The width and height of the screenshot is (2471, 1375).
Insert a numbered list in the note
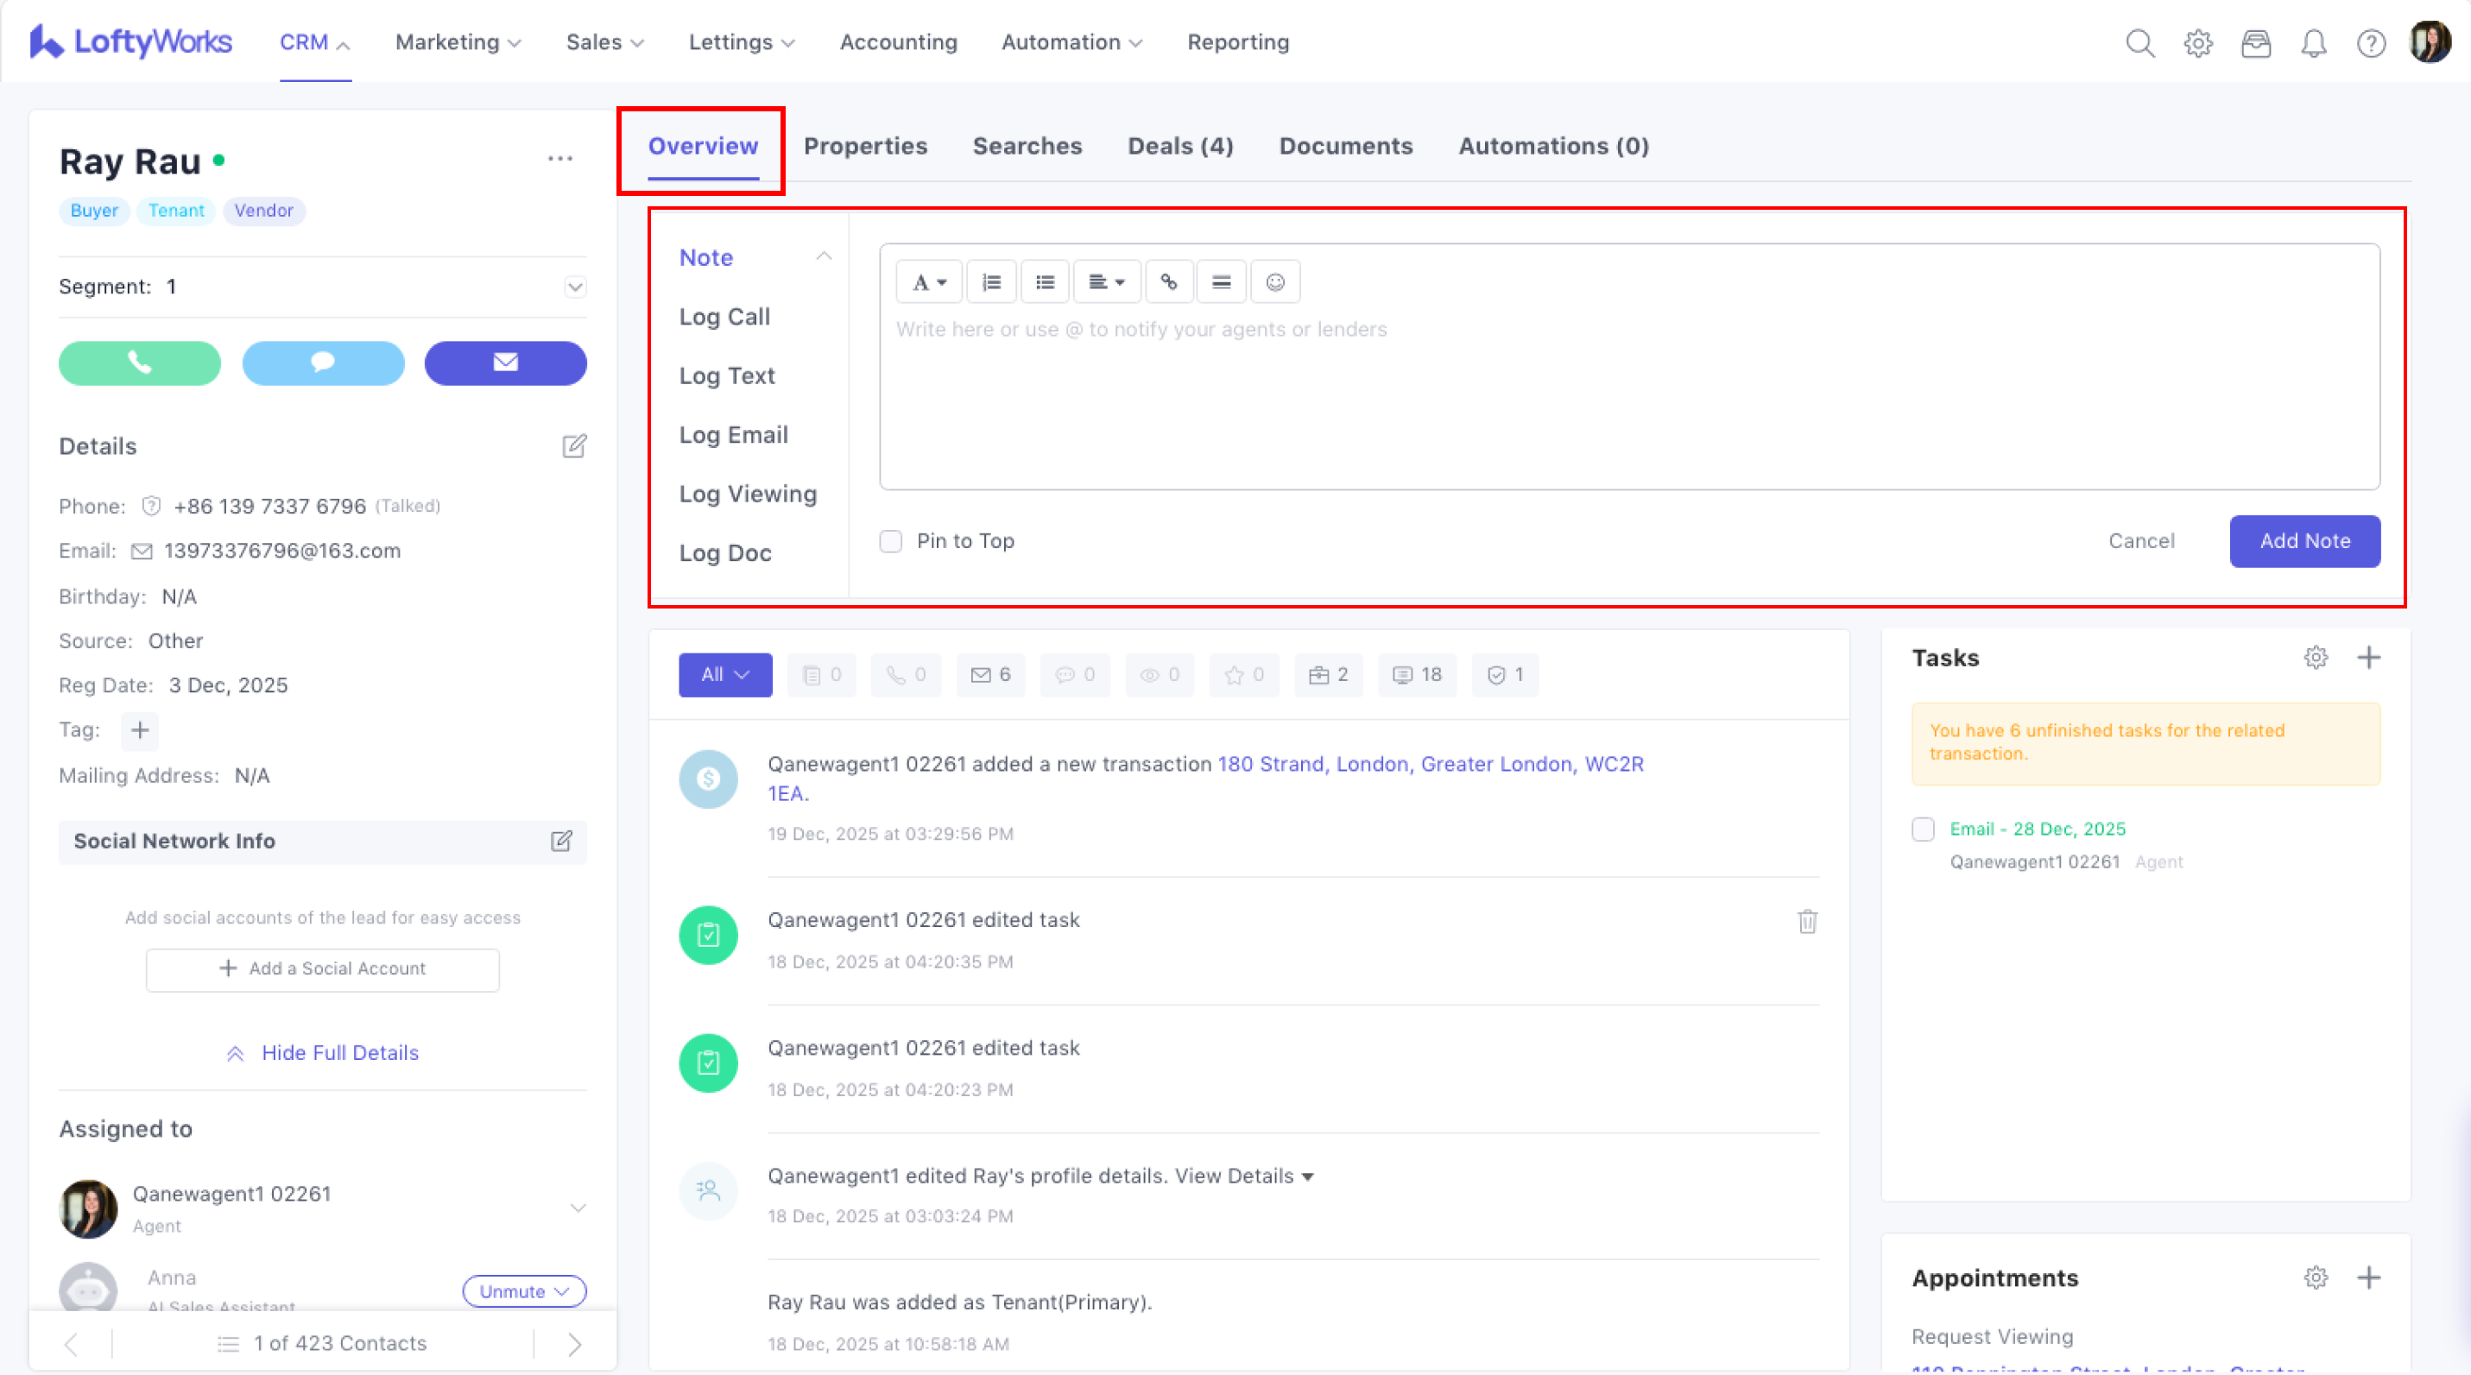991,282
